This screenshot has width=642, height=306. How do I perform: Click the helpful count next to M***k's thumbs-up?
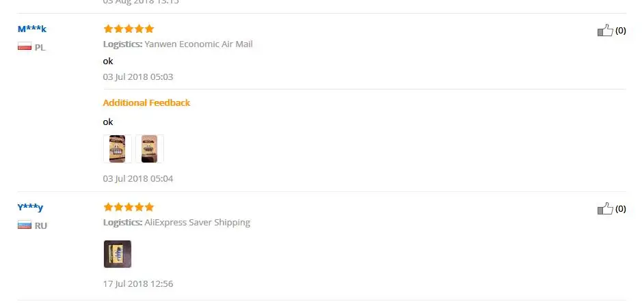click(x=621, y=31)
